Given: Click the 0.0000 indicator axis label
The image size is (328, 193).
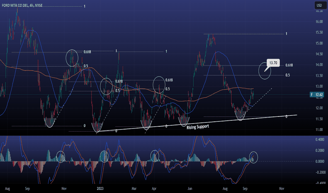Looking at the screenshot, I should [320, 161].
